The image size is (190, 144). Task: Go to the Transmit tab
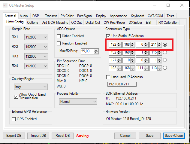coord(51,16)
